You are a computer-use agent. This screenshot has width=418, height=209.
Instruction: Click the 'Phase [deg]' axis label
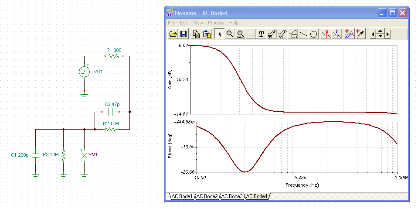pyautogui.click(x=170, y=147)
